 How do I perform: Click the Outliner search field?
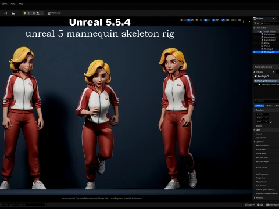click(270, 23)
